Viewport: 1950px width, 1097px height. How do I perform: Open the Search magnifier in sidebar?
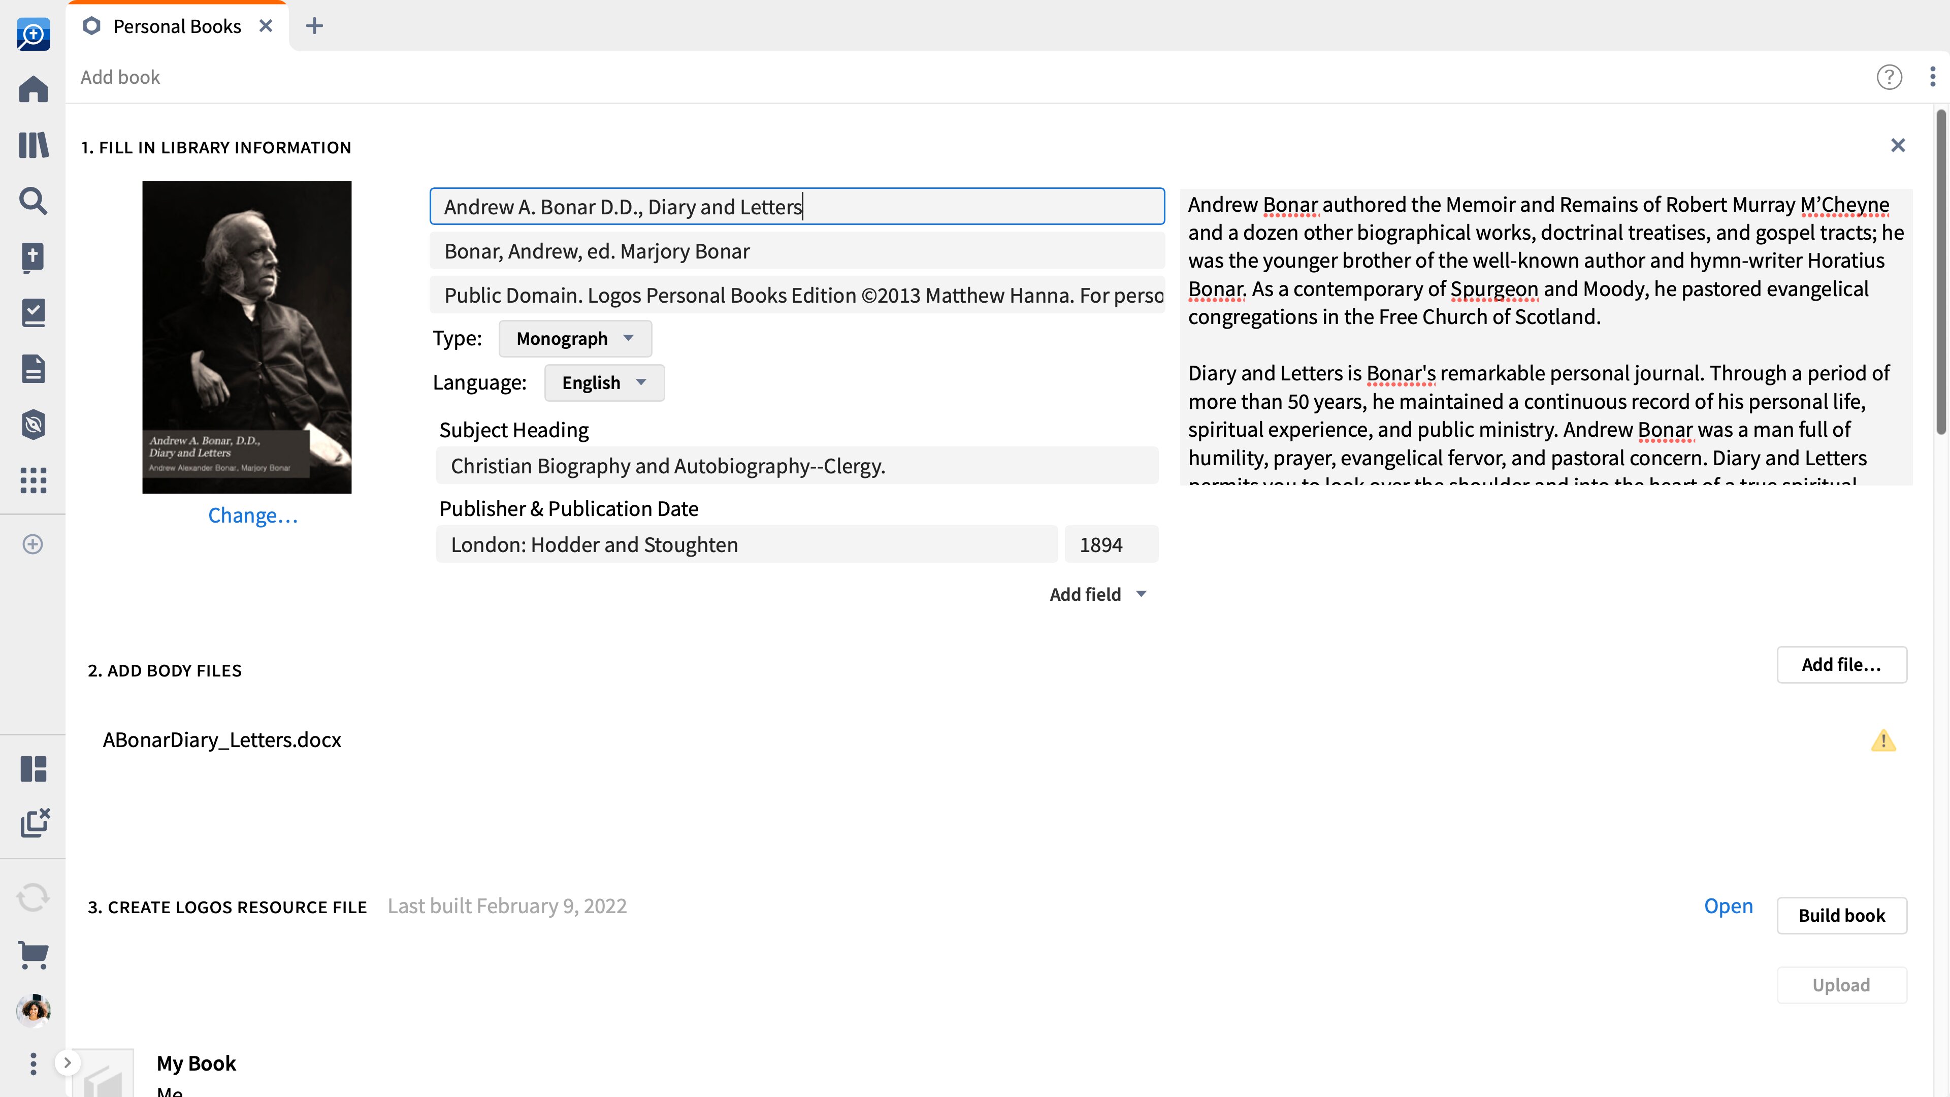click(34, 201)
